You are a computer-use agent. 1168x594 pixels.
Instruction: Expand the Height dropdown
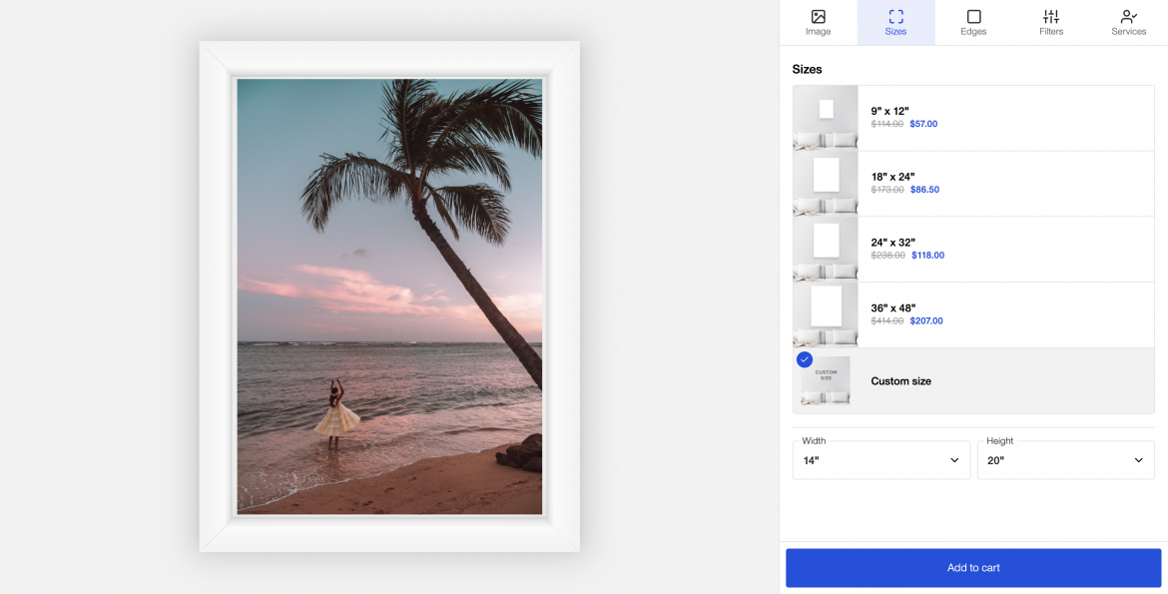tap(1065, 460)
